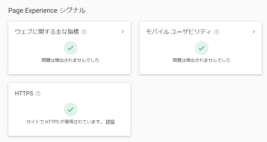Click the Page Experience シグナル heading
The height and width of the screenshot is (142, 267).
(x=47, y=11)
